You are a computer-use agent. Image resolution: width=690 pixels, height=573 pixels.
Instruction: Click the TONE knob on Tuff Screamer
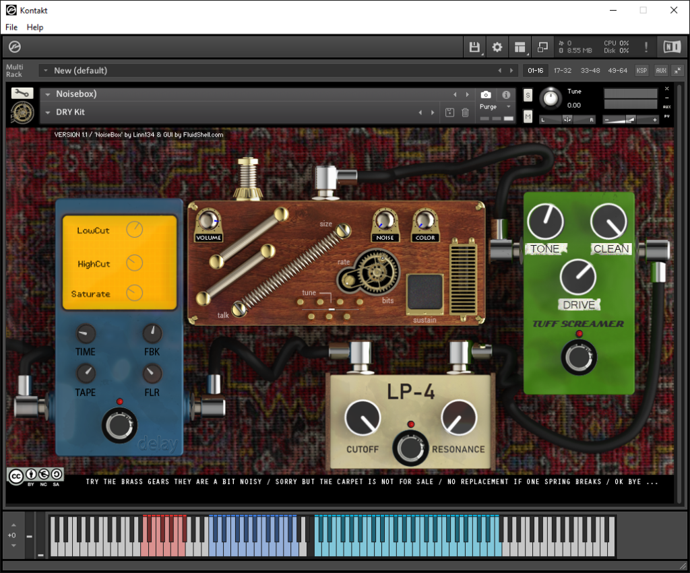click(545, 222)
